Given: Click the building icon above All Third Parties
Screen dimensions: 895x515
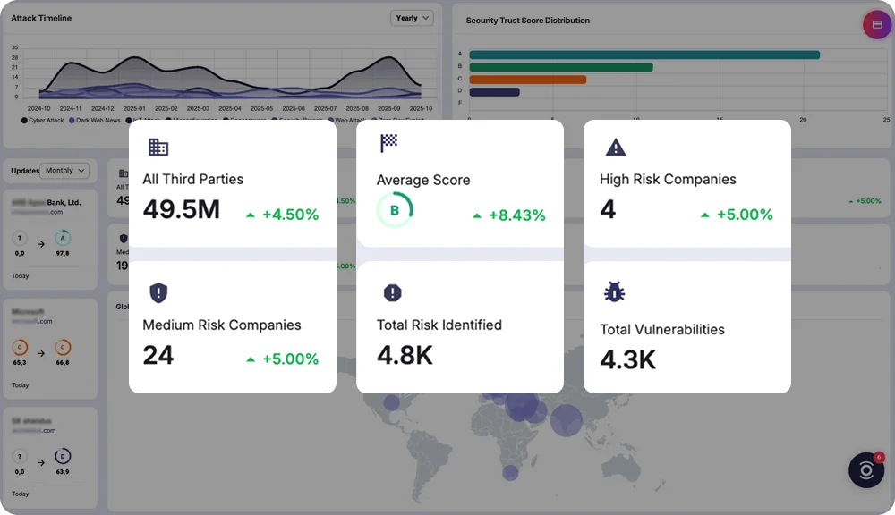Looking at the screenshot, I should (158, 147).
